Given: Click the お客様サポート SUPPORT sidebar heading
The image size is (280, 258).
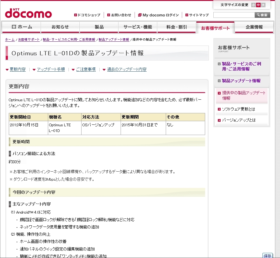Looking at the screenshot, I should [234, 49].
